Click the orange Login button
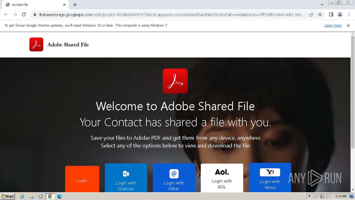The width and height of the screenshot is (355, 200). tap(82, 179)
